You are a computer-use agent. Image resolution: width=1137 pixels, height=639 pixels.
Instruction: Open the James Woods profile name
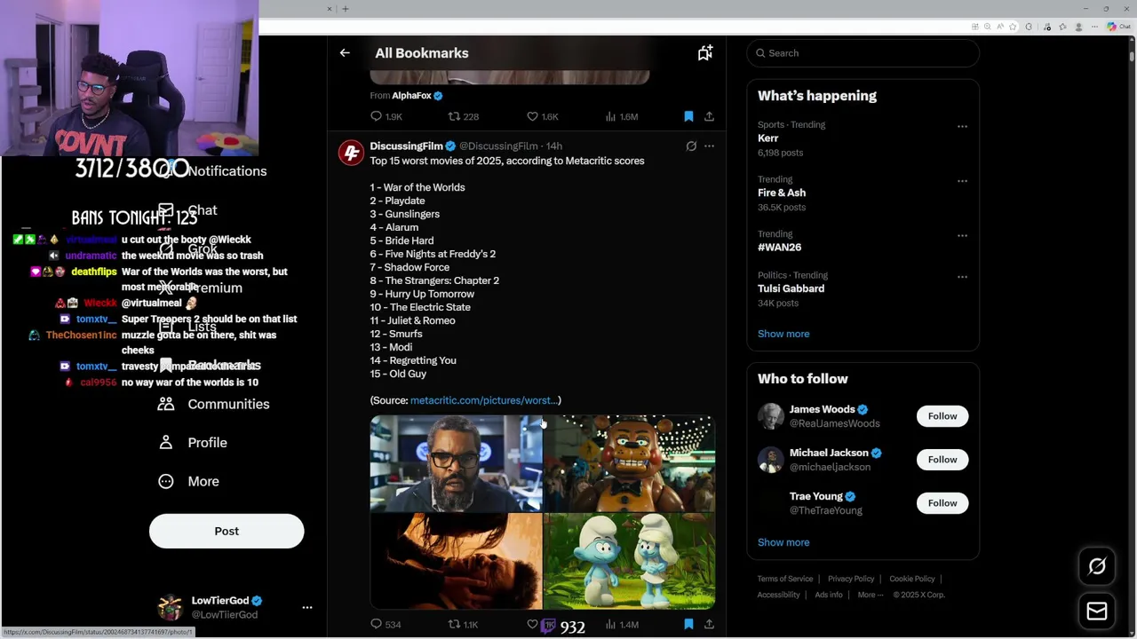(822, 409)
